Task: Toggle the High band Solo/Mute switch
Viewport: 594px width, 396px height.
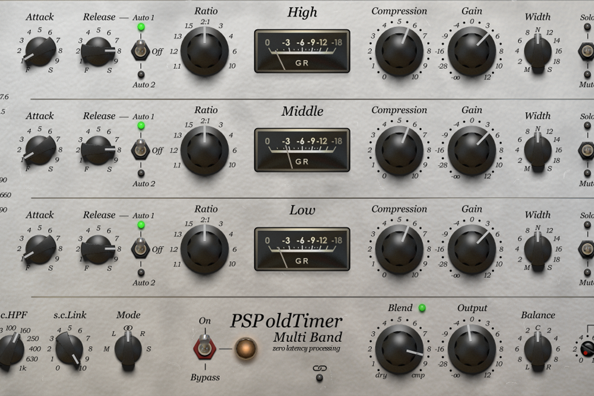Action: tap(587, 50)
